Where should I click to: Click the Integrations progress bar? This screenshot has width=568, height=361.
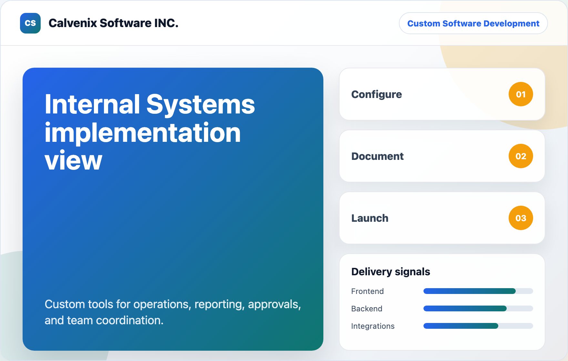coord(478,326)
